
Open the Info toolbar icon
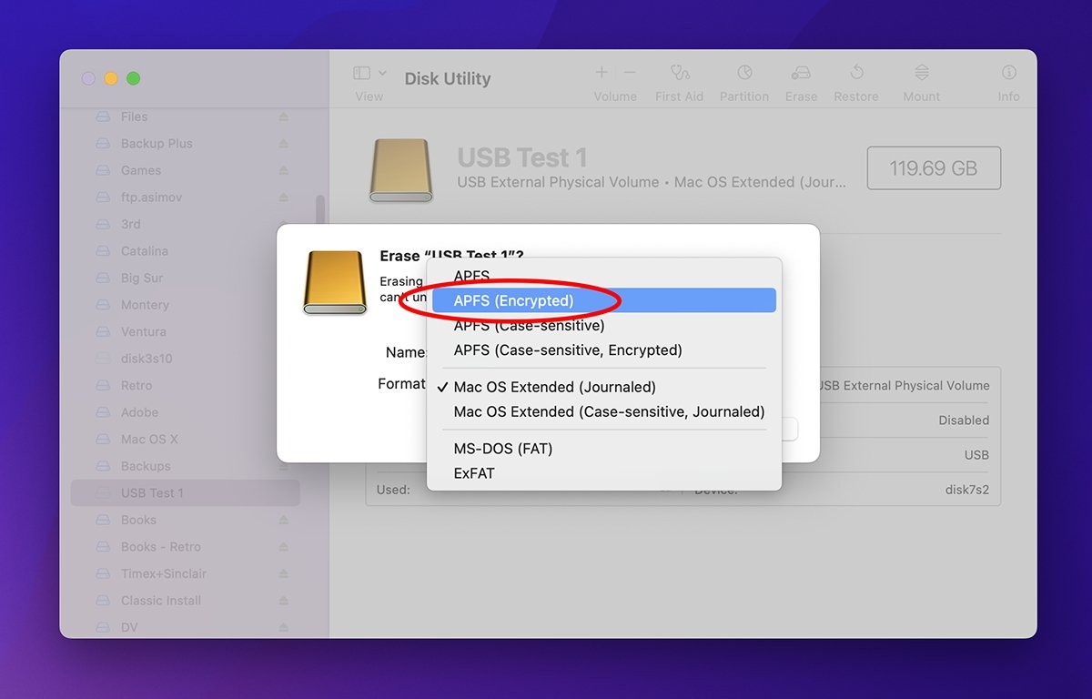point(1008,73)
